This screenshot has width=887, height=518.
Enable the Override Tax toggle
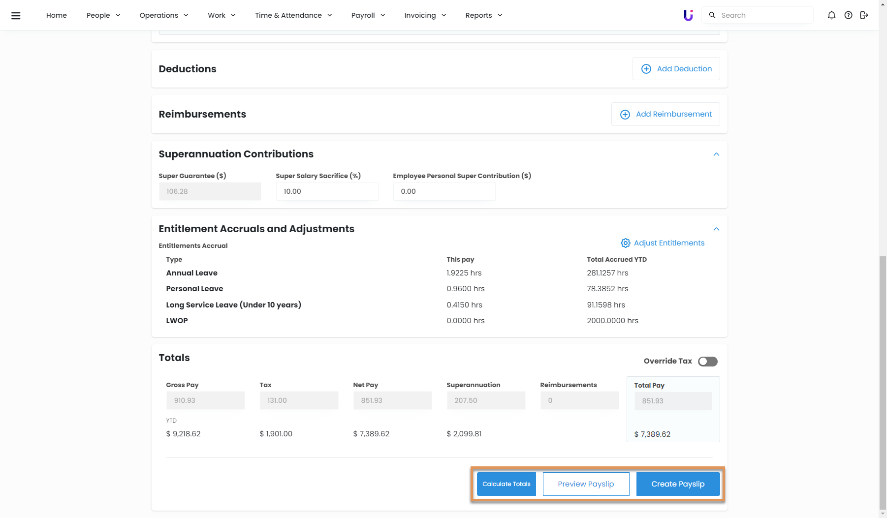pos(707,362)
